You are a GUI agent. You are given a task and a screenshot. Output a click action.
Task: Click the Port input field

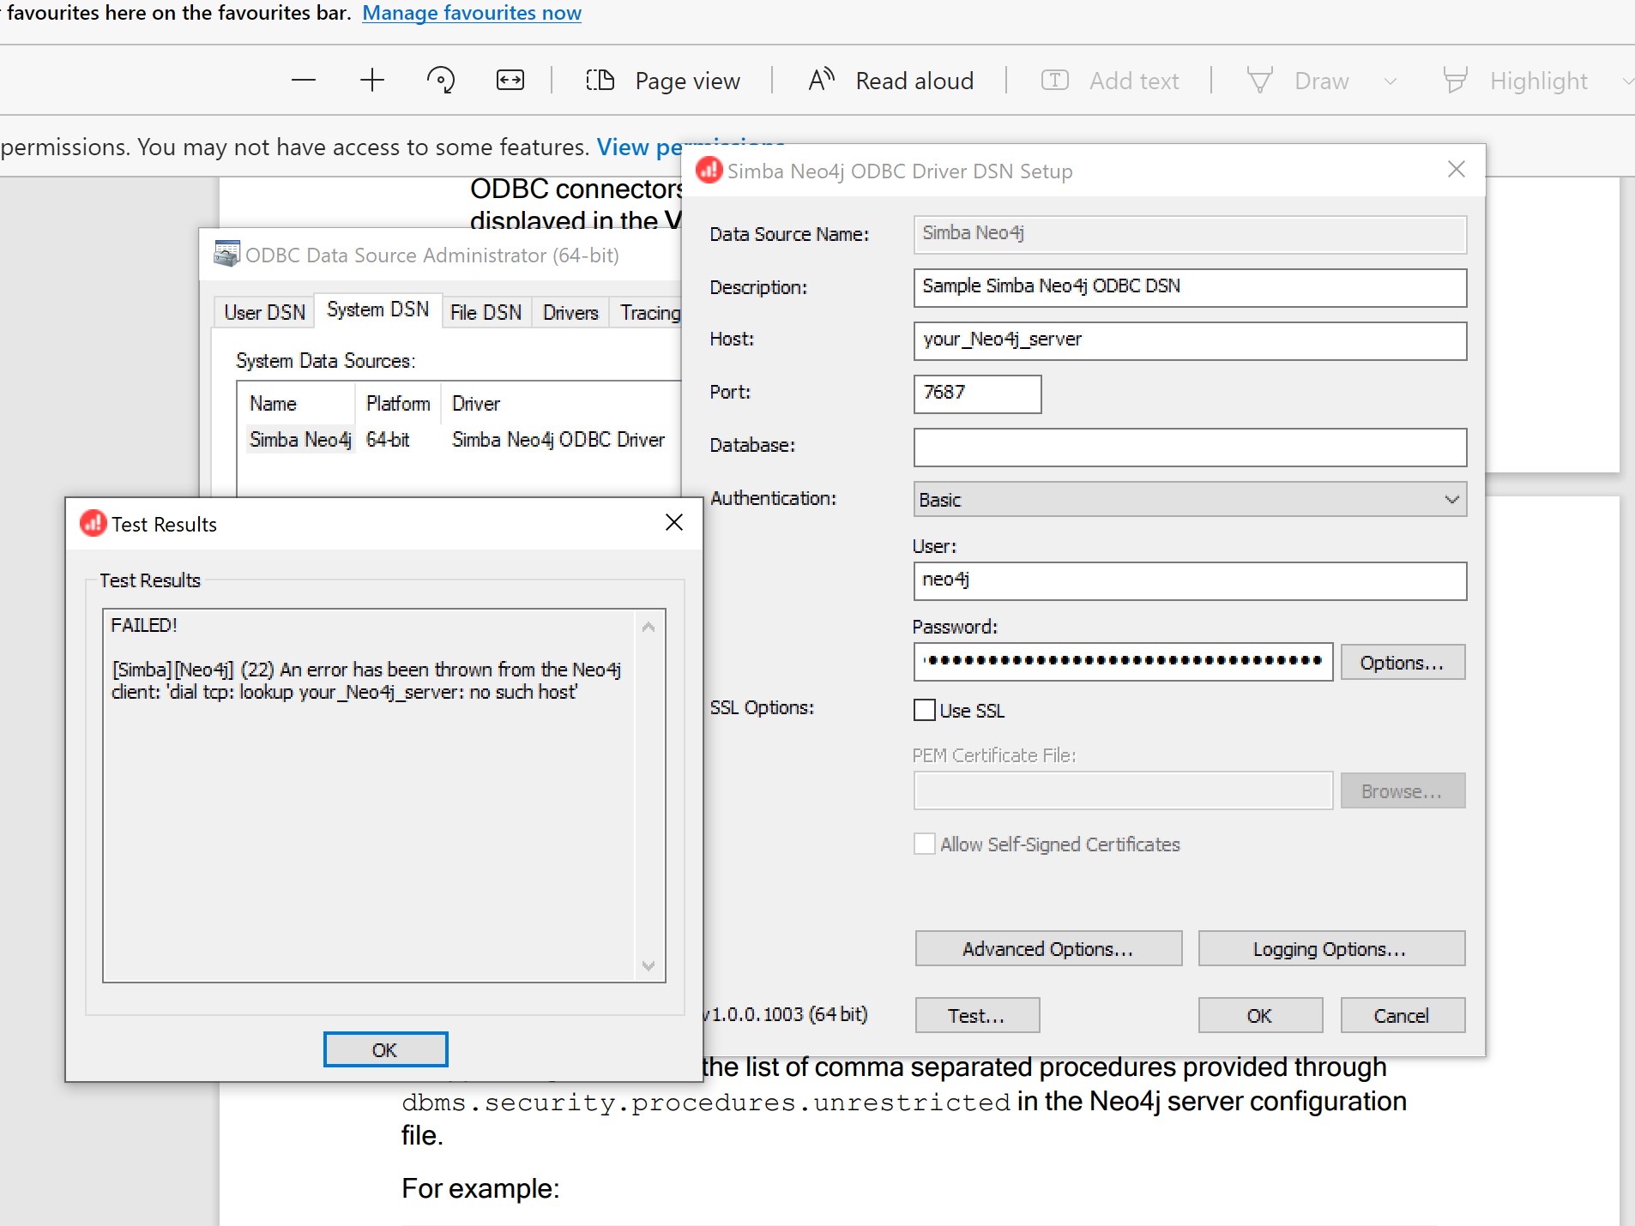point(977,394)
